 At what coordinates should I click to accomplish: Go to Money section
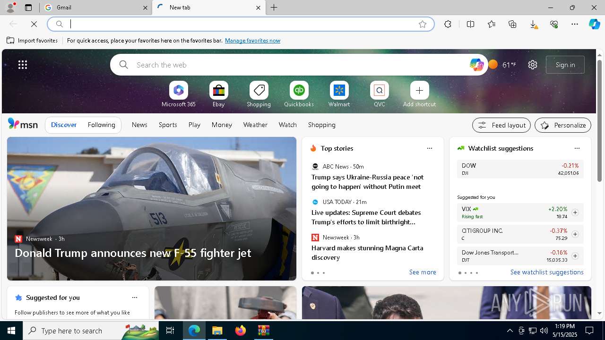[222, 125]
